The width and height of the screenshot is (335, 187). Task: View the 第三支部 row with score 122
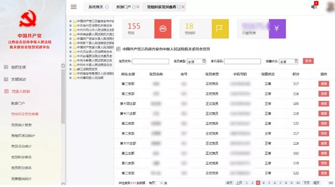click(x=324, y=123)
